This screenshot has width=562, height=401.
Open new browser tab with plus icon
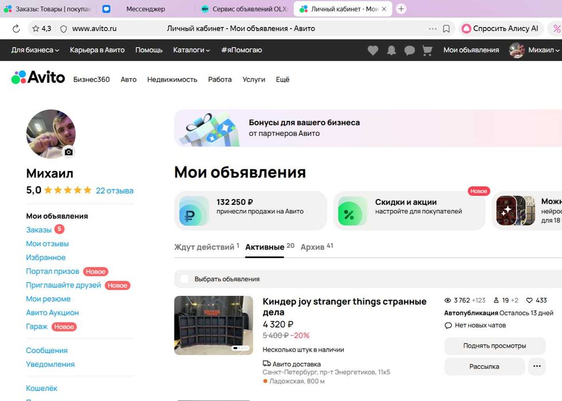click(401, 9)
